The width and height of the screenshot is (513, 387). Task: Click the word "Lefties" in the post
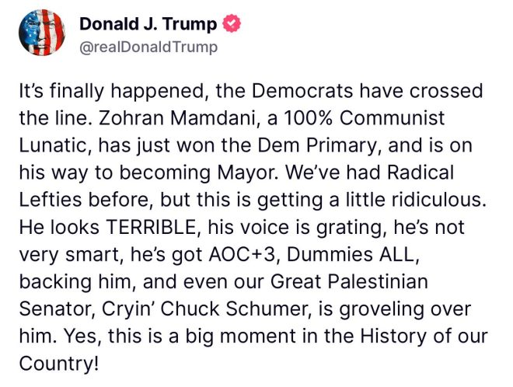click(51, 200)
